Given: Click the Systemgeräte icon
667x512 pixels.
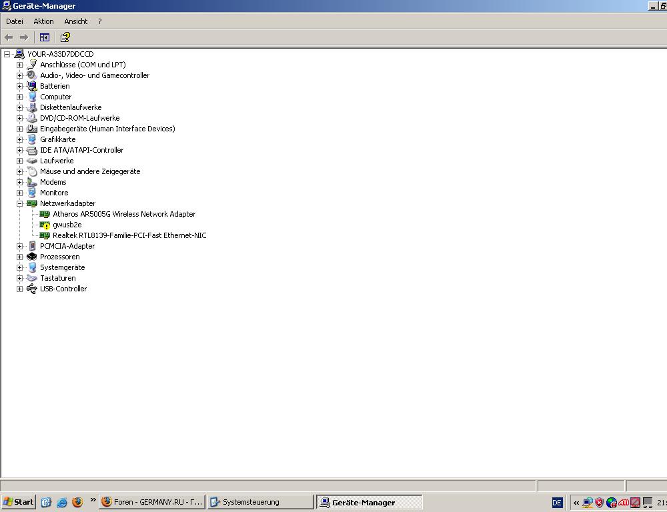Looking at the screenshot, I should coord(32,267).
